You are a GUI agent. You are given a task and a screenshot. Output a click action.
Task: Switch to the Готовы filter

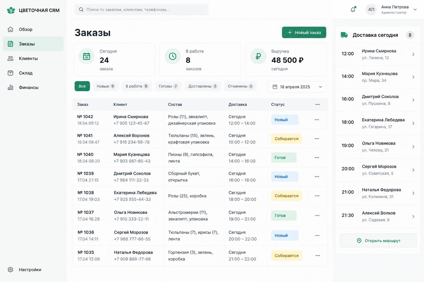tap(168, 86)
